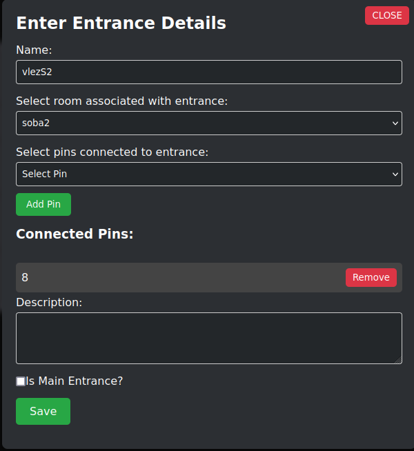
Task: Click the 'Select room associated with entrance' label
Action: pyautogui.click(x=121, y=101)
